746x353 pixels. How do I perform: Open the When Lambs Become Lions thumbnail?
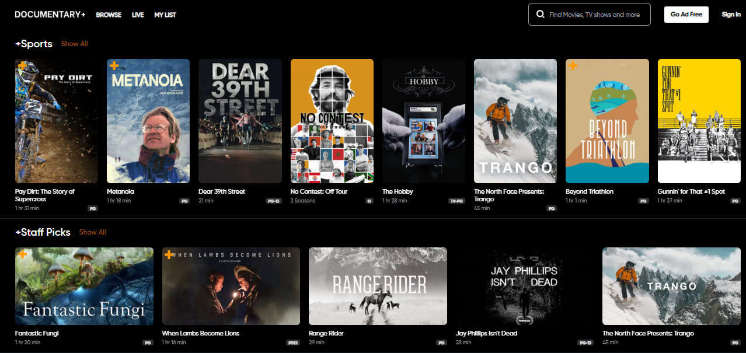click(x=231, y=286)
